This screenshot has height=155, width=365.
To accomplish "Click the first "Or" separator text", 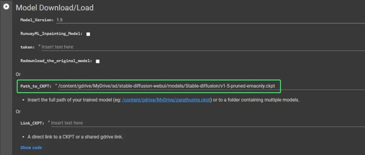I will 18,74.
